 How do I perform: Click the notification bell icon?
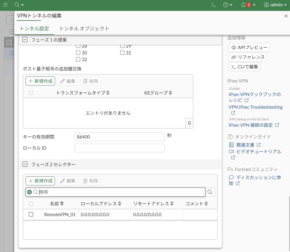pyautogui.click(x=243, y=5)
